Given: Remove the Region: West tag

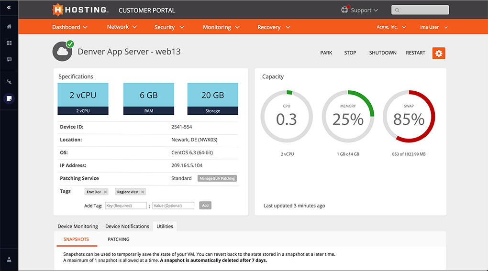Looking at the screenshot, I should [143, 192].
